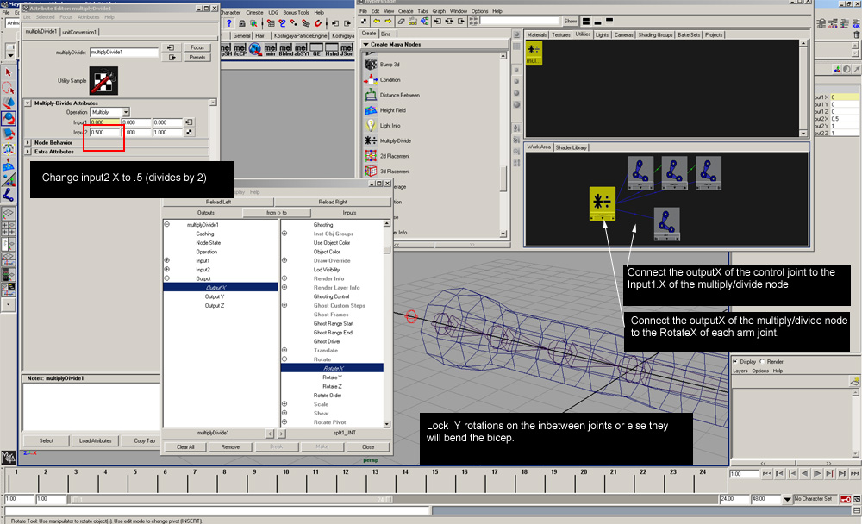Screen dimensions: 862x524
Task: Select Rotate Y in the Inputs list
Action: [x=332, y=377]
